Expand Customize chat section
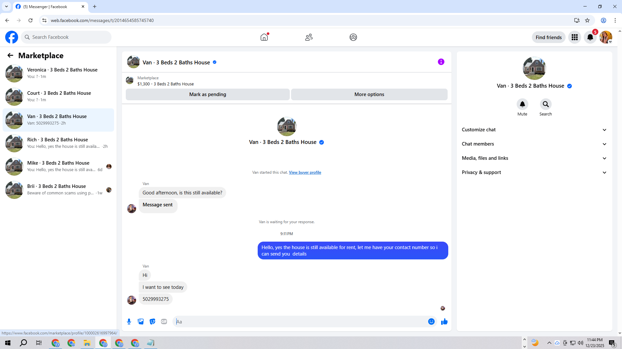This screenshot has width=622, height=349. pyautogui.click(x=534, y=130)
